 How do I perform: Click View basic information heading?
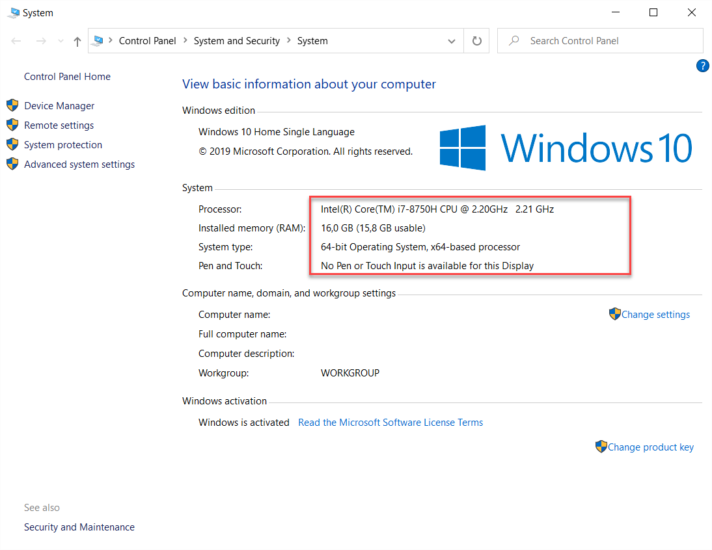308,84
